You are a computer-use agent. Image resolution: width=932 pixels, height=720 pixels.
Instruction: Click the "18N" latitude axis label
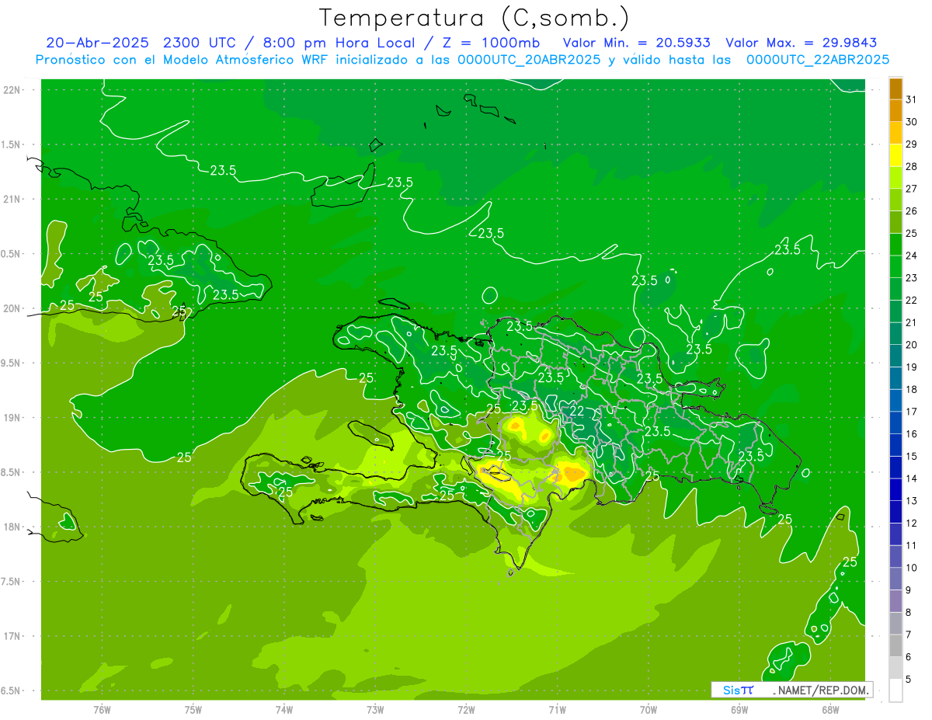tap(12, 527)
